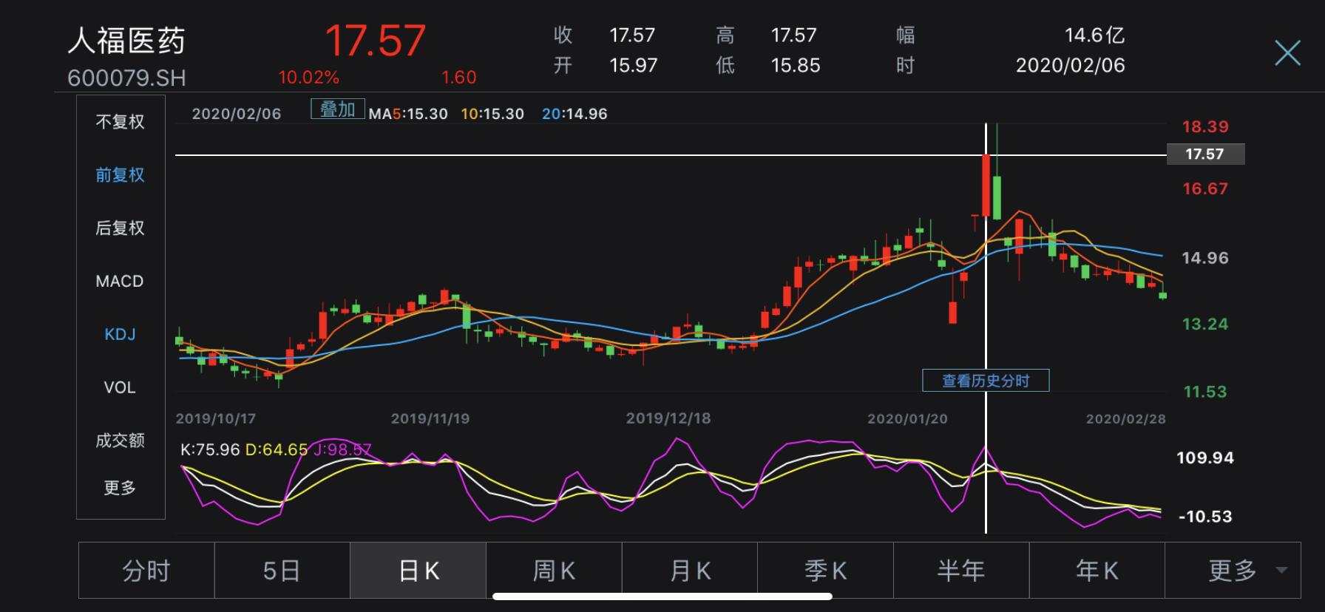
Task: Click MA5:15.30 moving average label
Action: tap(408, 114)
